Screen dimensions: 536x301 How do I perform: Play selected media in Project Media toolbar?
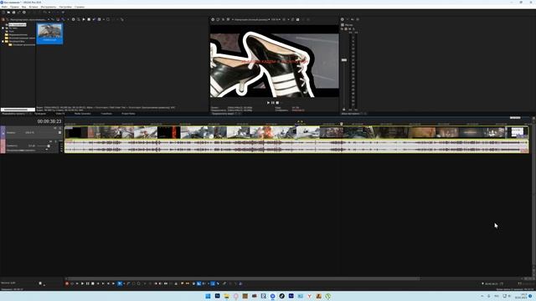pos(84,19)
